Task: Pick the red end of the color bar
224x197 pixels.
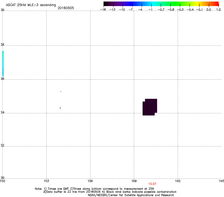Action: point(216,4)
